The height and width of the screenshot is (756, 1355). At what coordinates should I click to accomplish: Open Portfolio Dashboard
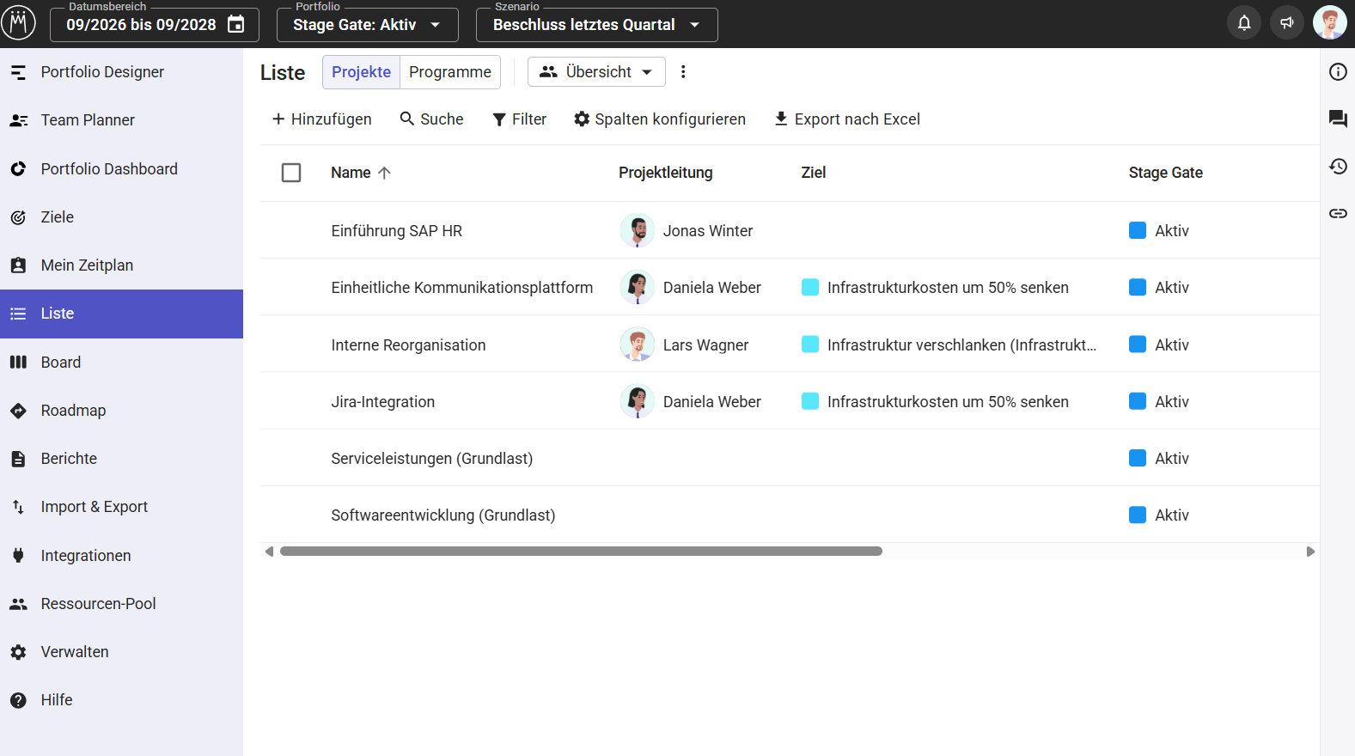121,169
